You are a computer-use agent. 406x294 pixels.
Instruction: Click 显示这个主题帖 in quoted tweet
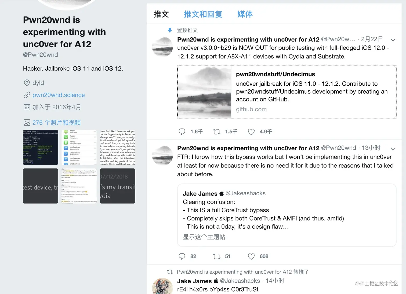[x=204, y=237]
